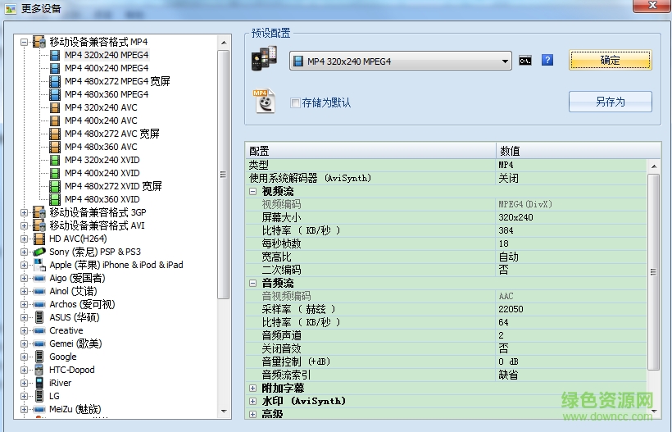Expand the Gemei (歌美) tree node
Viewport: 672px width, 432px height.
click(x=24, y=343)
